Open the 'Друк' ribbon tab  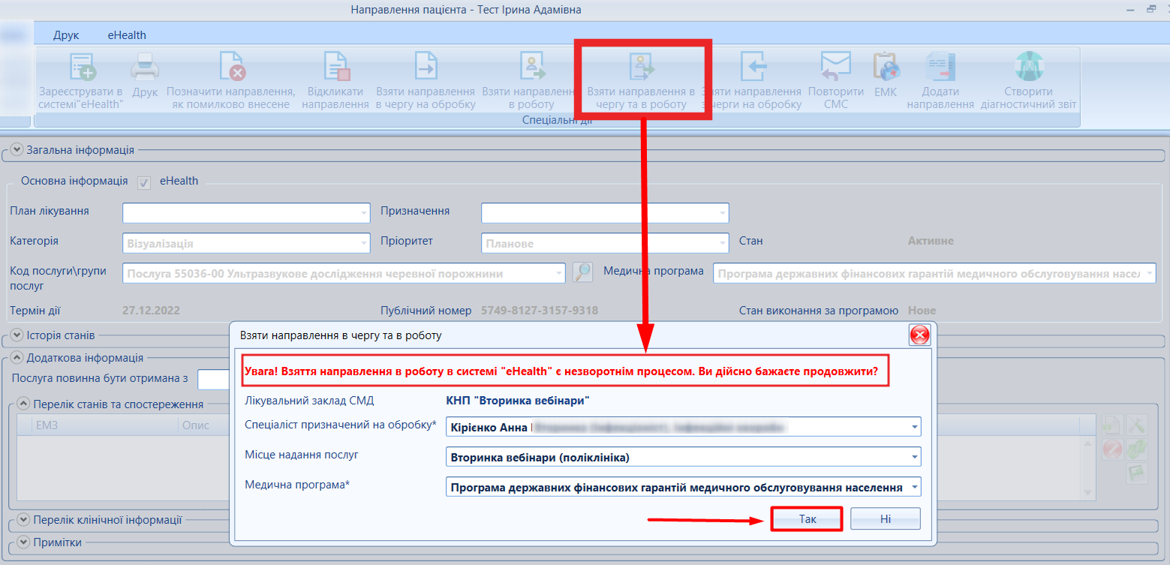[66, 35]
